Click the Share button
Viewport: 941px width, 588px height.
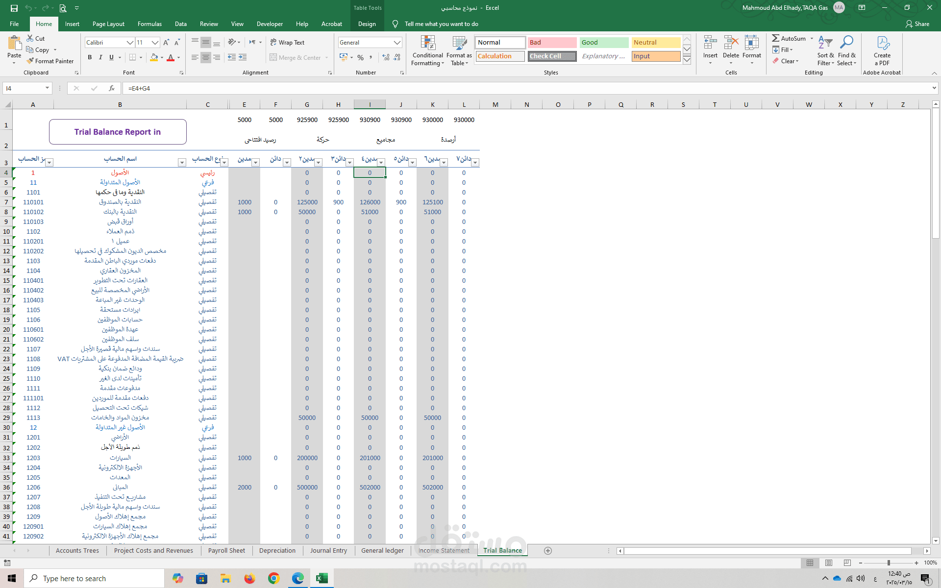pyautogui.click(x=917, y=24)
